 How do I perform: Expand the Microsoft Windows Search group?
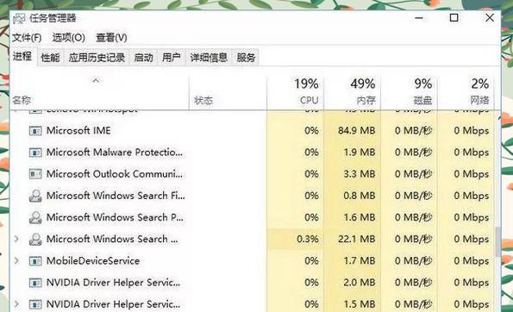point(16,240)
